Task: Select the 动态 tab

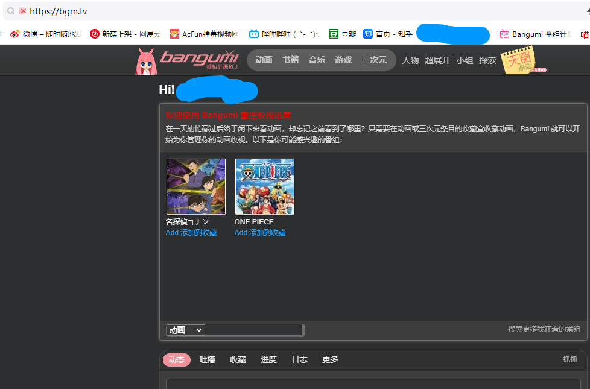Action: [x=177, y=359]
